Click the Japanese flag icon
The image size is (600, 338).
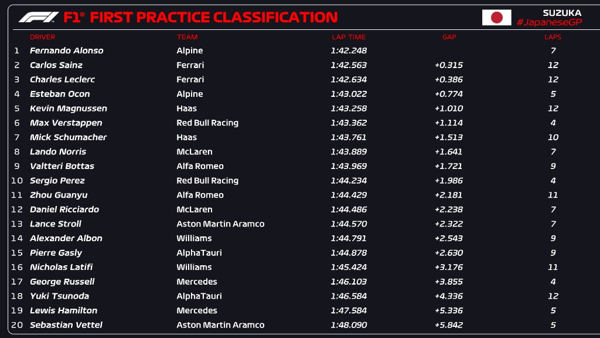click(x=496, y=17)
